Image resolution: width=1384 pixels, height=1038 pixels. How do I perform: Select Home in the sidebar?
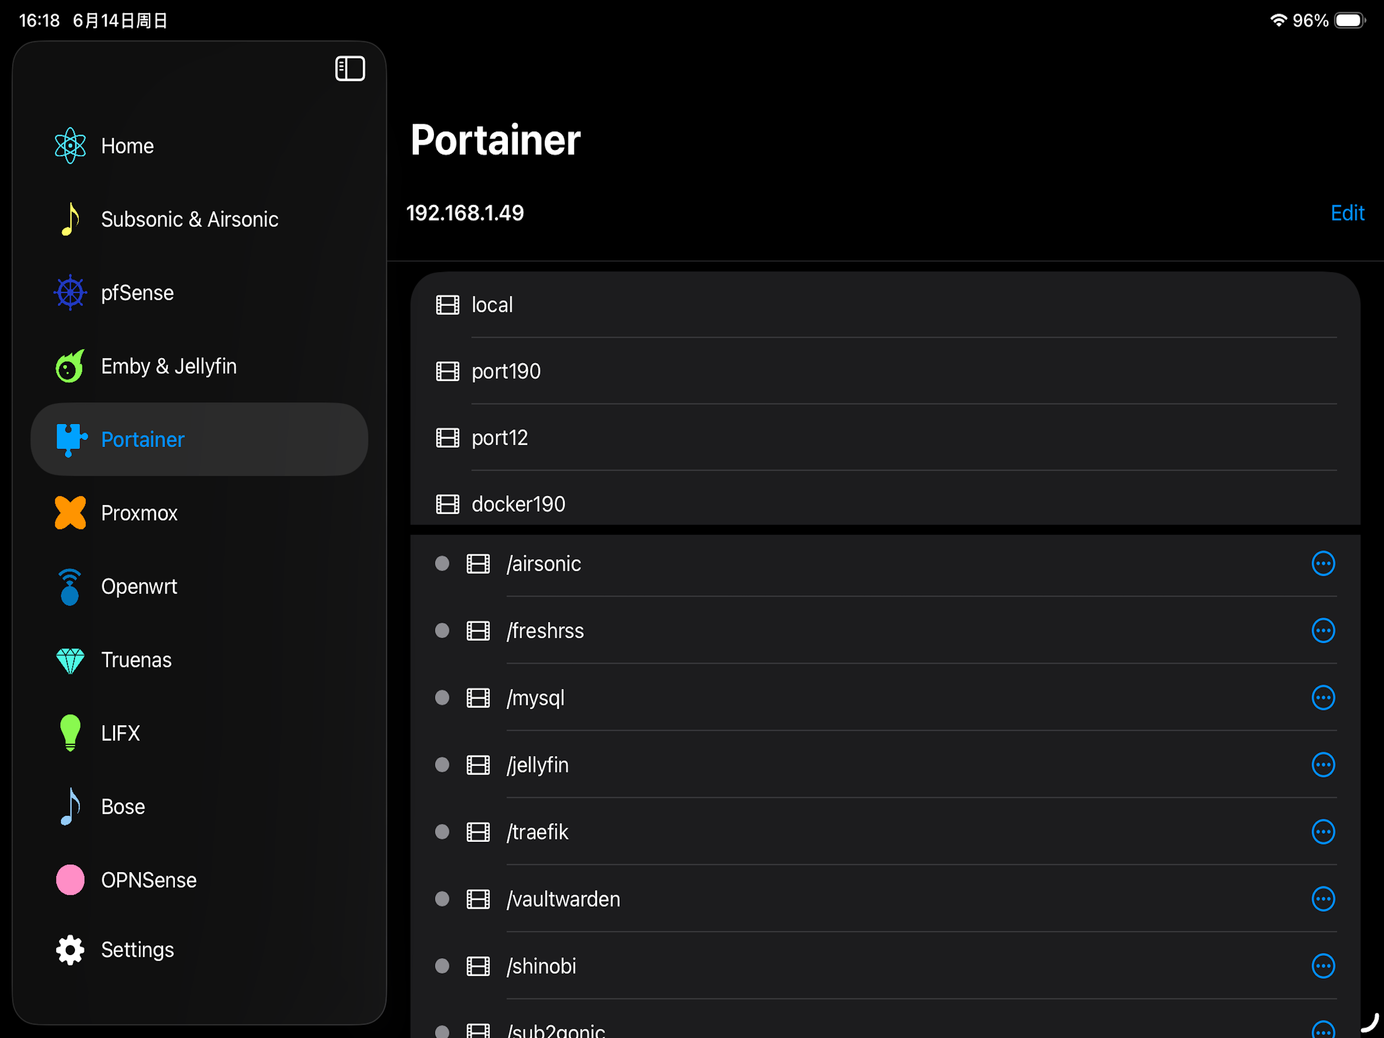pos(199,146)
